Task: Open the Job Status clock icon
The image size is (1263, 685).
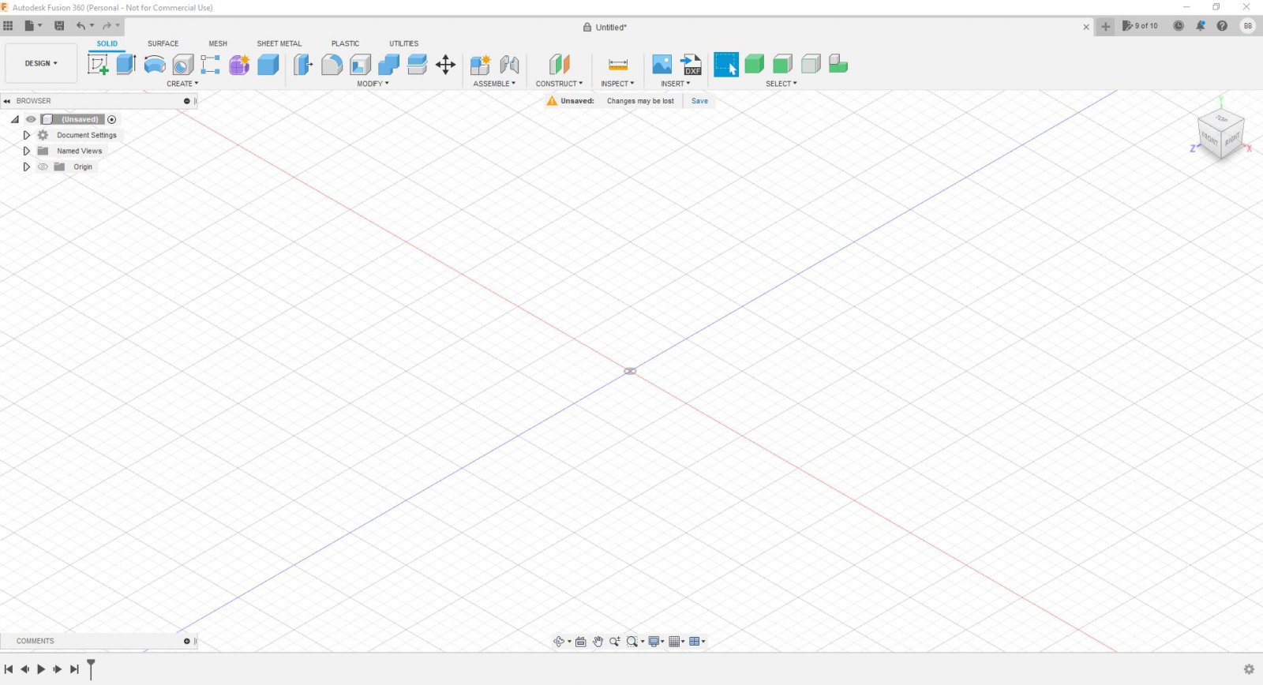Action: 1179,26
